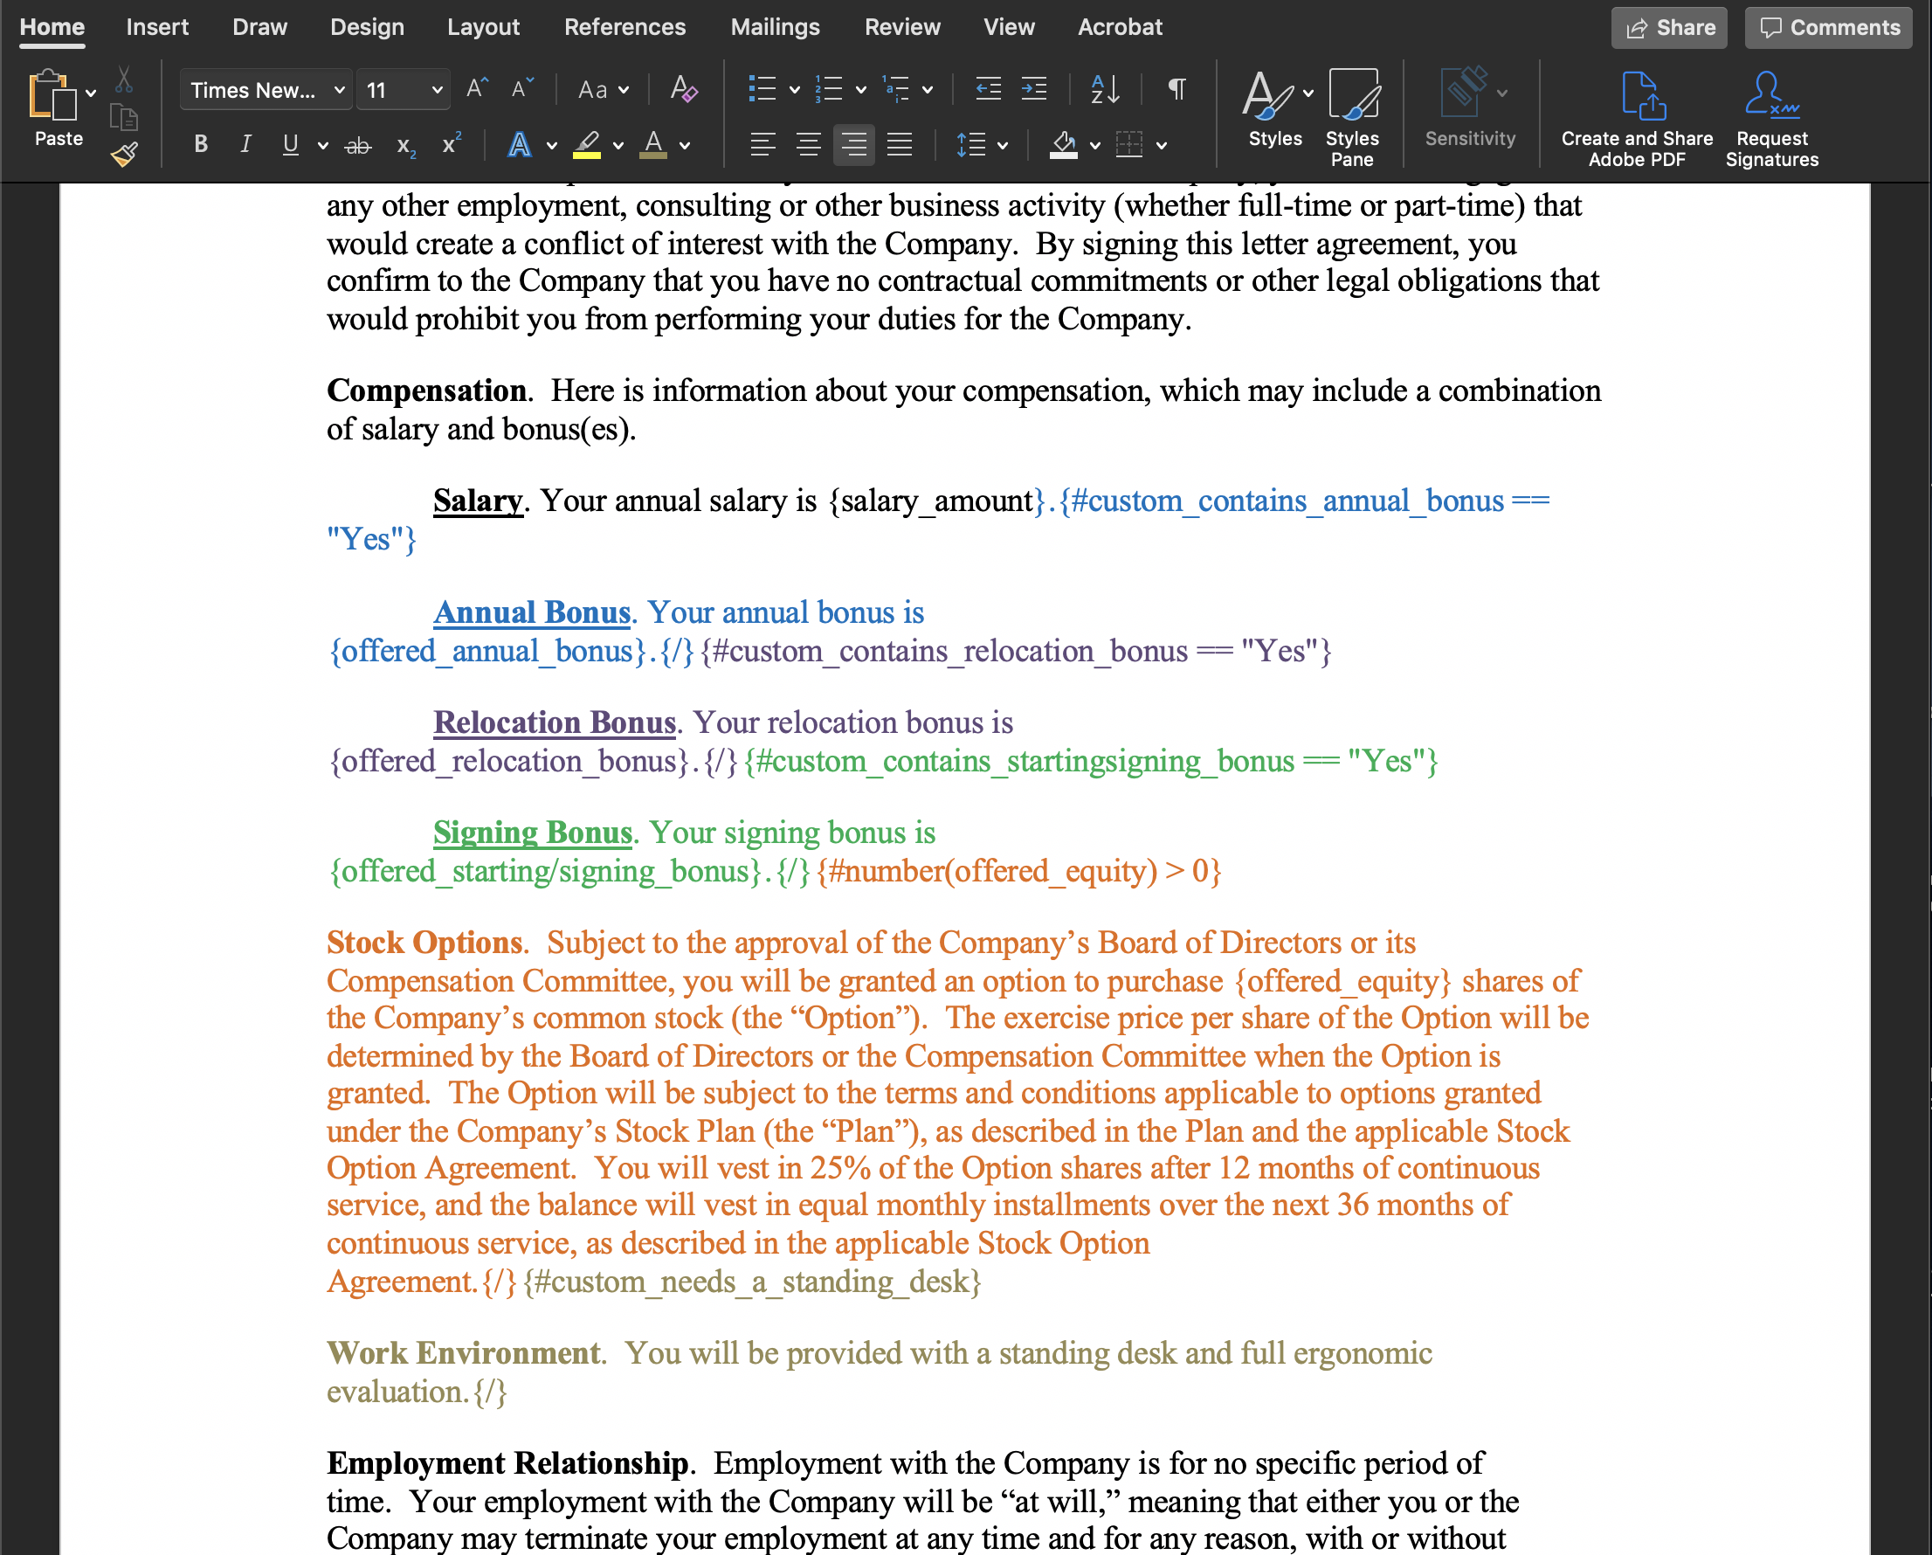Open the Styles Pane
The image size is (1932, 1555).
click(1352, 114)
